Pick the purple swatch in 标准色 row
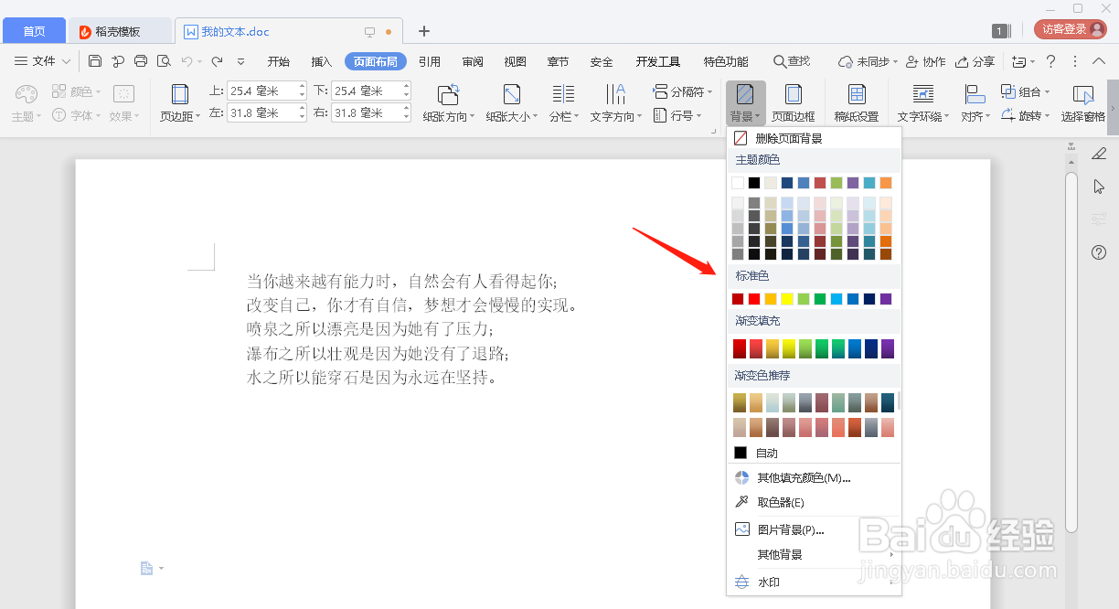This screenshot has width=1119, height=609. point(886,299)
